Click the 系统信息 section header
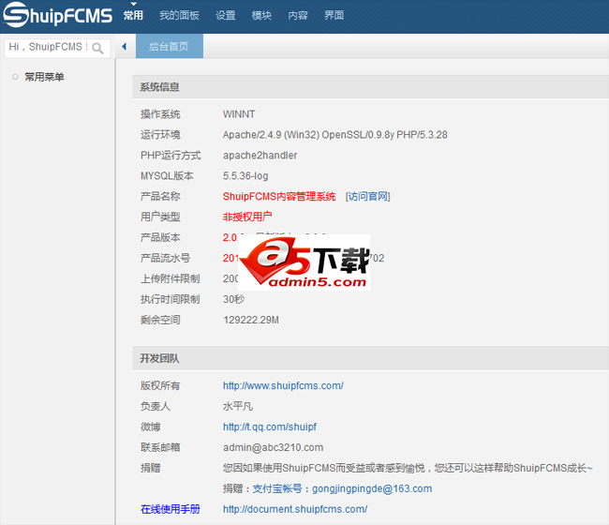Image resolution: width=609 pixels, height=525 pixels. coord(159,87)
